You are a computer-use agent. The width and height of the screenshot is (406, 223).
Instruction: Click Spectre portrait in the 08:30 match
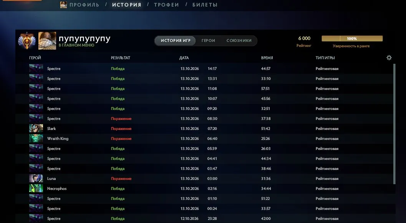tap(36, 118)
